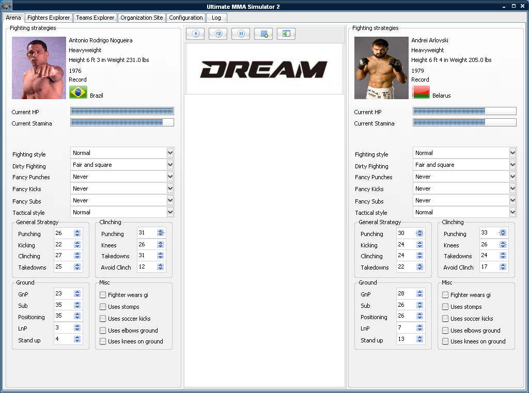Open Arlovski's Dirty Fighting dropdown
Viewport: 529px width, 393px height.
pyautogui.click(x=512, y=165)
